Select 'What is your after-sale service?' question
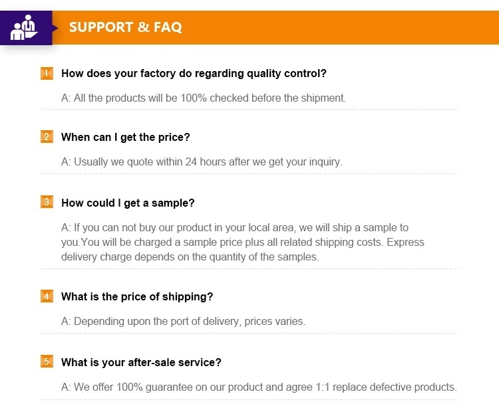This screenshot has width=499, height=410. click(x=141, y=362)
